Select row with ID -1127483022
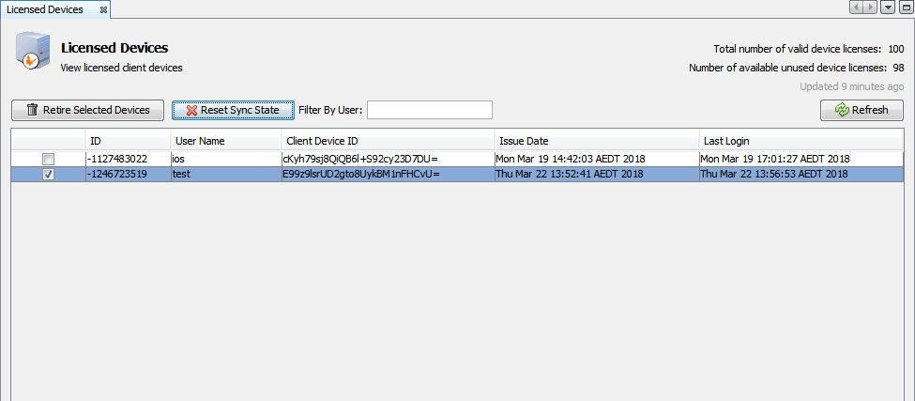The width and height of the screenshot is (915, 401). coord(127,159)
